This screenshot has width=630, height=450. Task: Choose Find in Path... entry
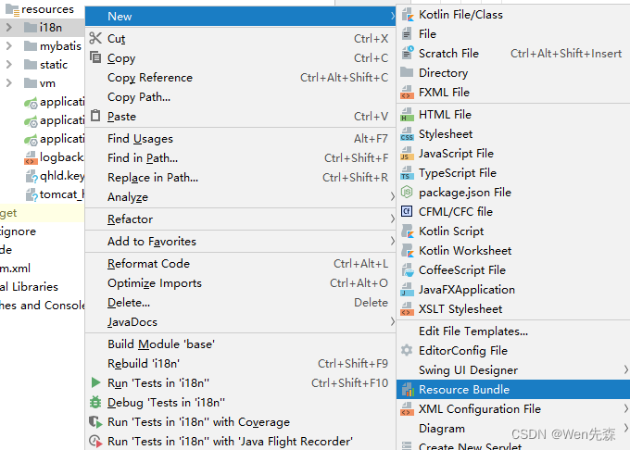tap(240, 158)
